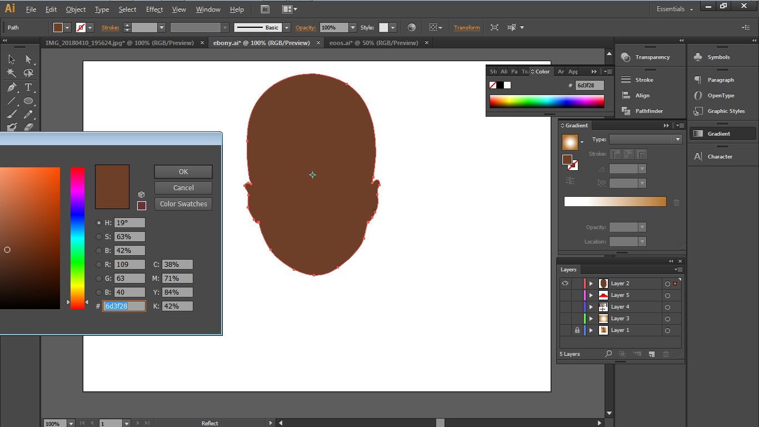Screen dimensions: 759x427
Task: Click the color spectrum bar in Color panel
Action: tap(547, 101)
